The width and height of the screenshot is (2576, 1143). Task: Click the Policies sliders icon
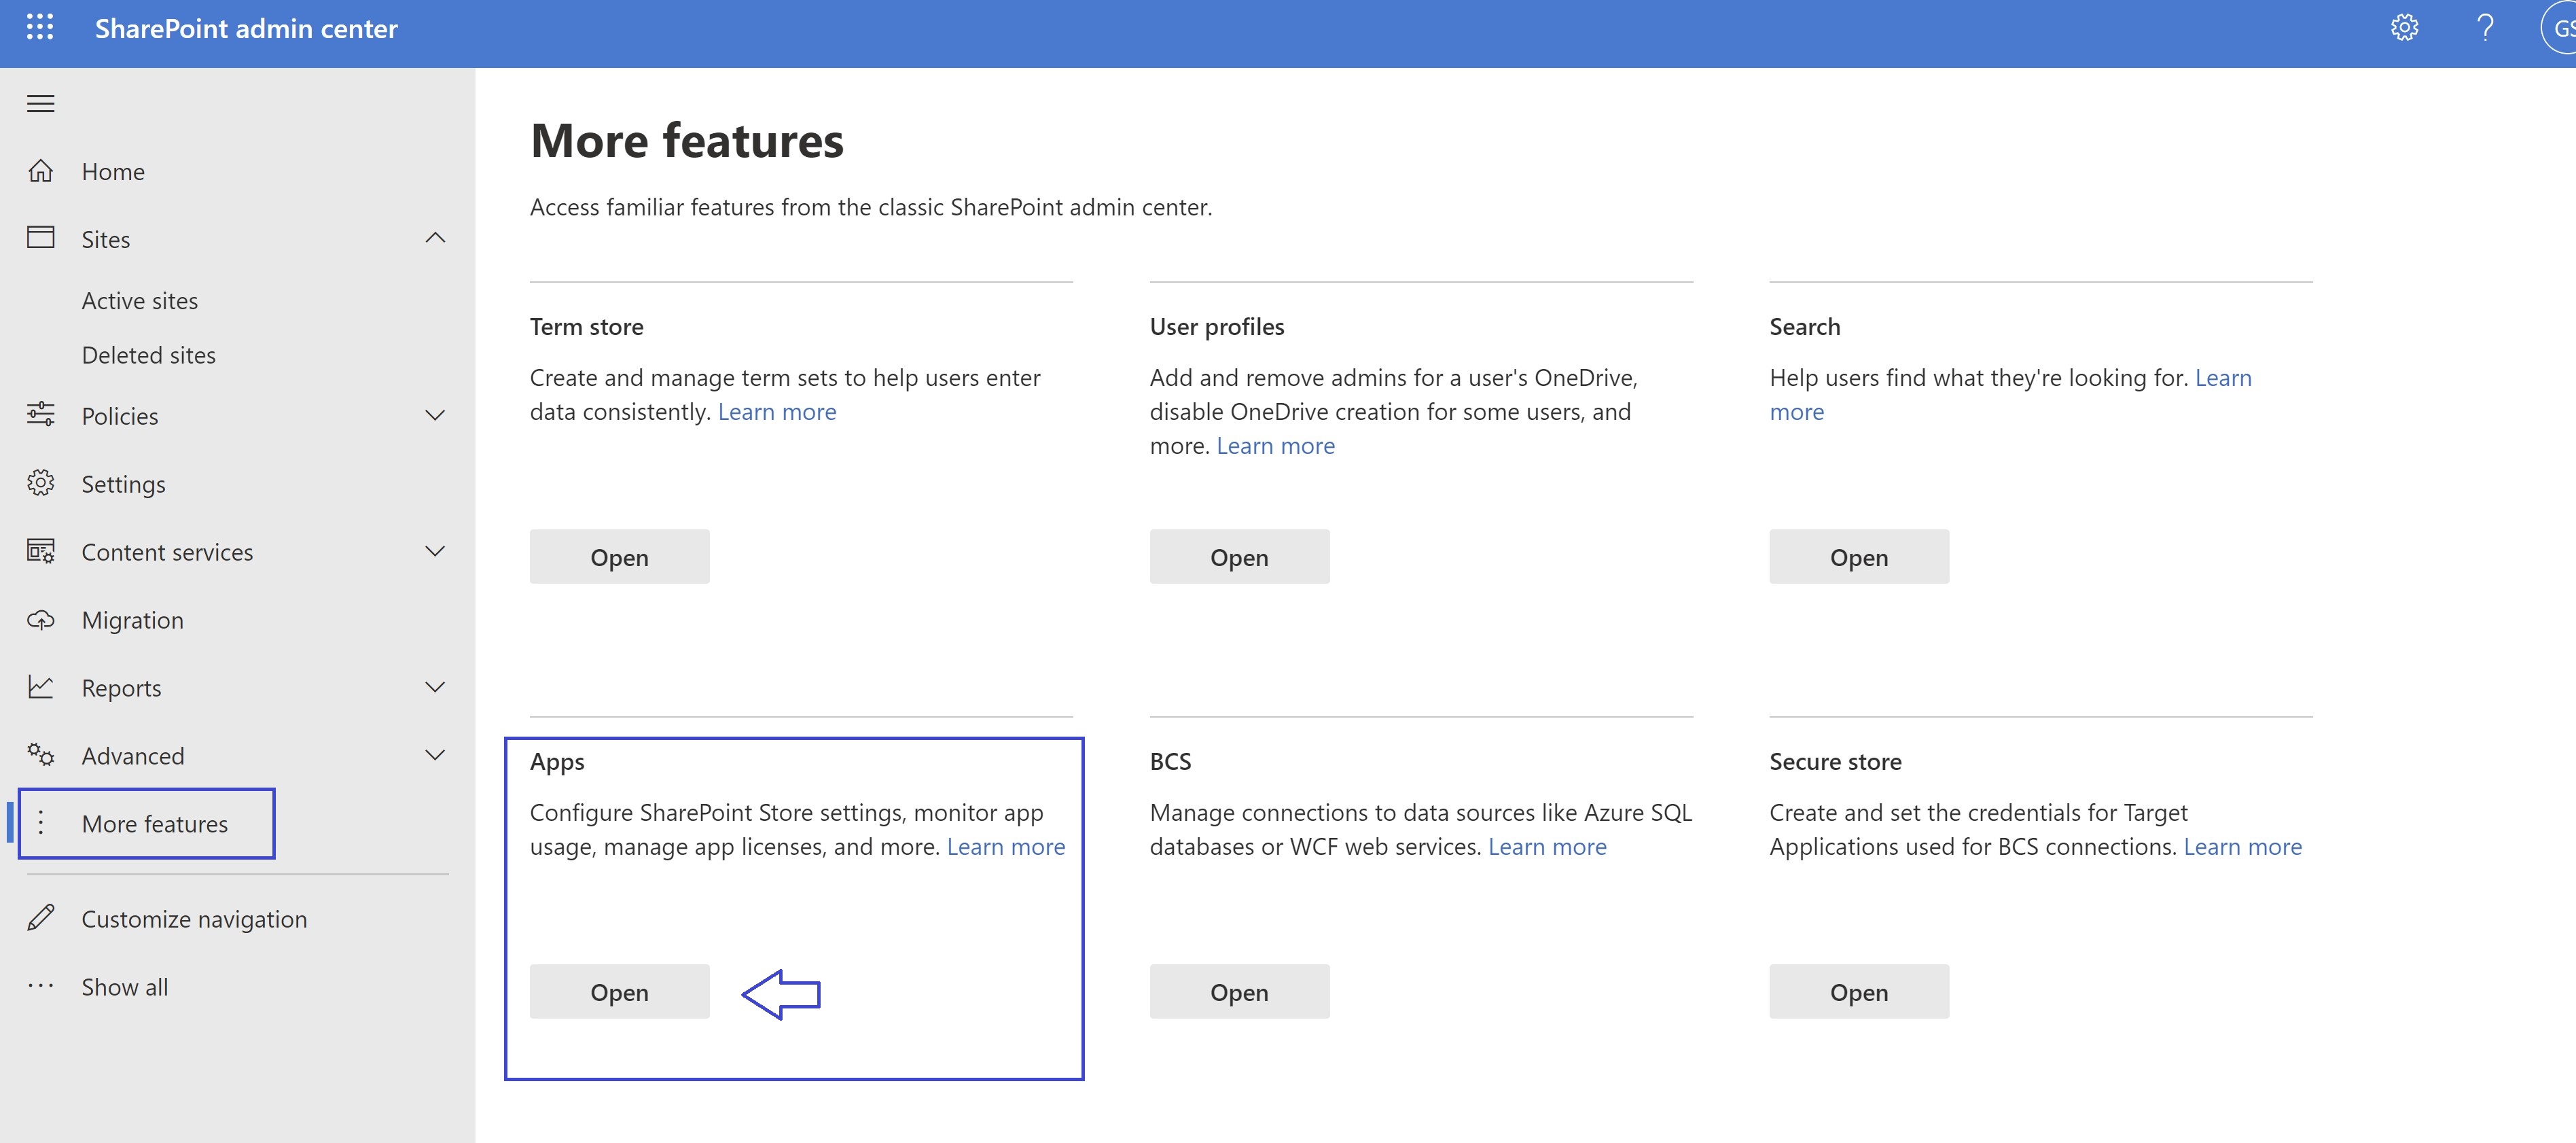[40, 415]
